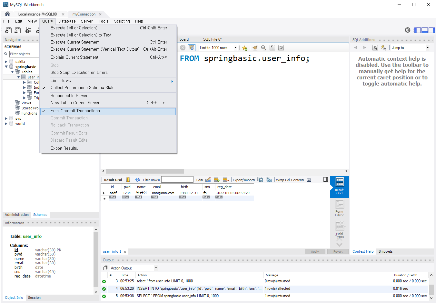
Task: Import records from external file
Action: pos(269,180)
